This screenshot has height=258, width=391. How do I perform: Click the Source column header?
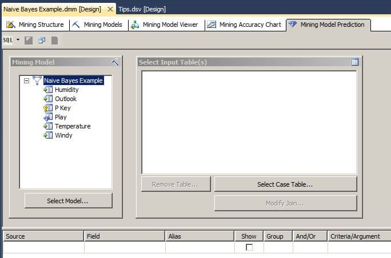43,236
